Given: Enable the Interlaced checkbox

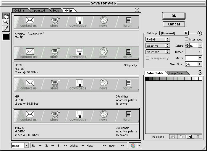Looking at the screenshot, I should pos(187,39).
